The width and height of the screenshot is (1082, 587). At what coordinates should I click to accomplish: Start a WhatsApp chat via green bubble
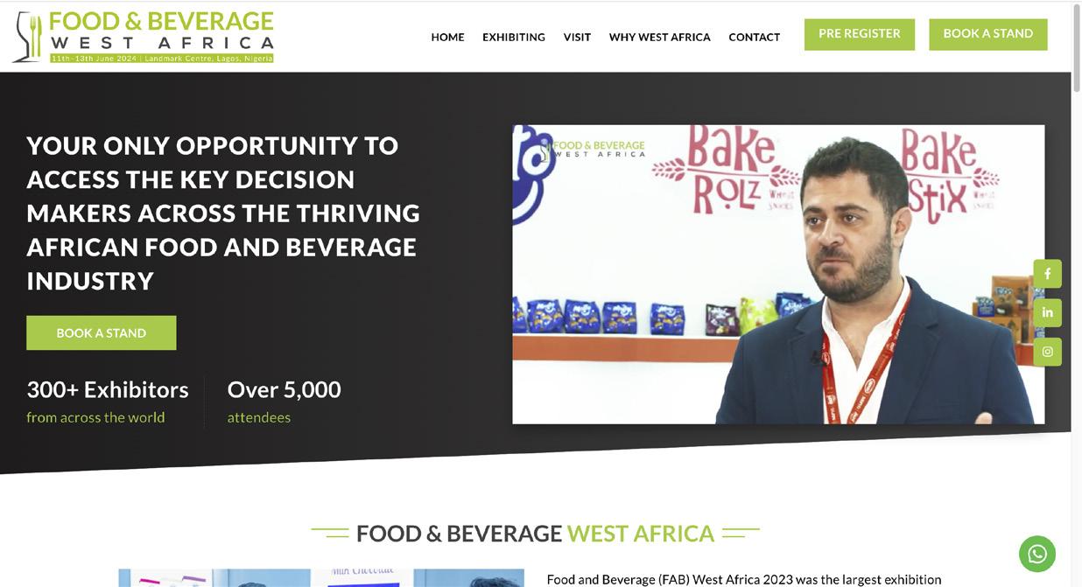(1037, 554)
